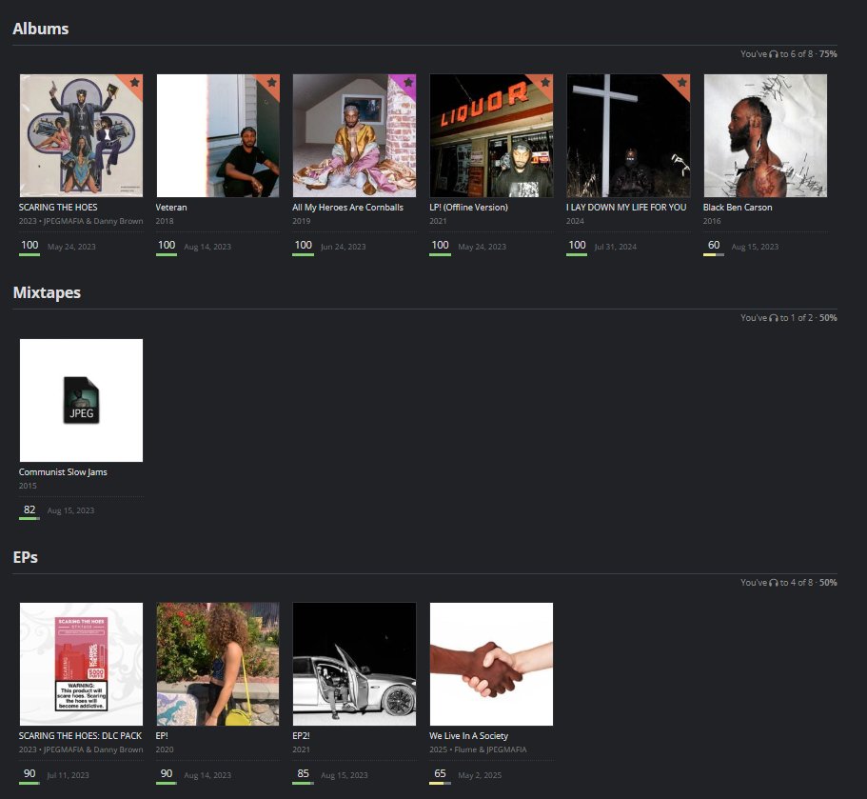
Task: Click the All My Heroes Are Cornballs title
Action: tap(347, 208)
